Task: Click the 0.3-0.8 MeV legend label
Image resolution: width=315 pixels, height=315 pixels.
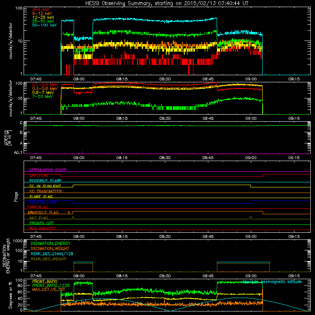Action: (45, 89)
